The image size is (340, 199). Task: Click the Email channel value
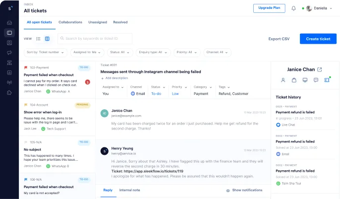(138, 94)
